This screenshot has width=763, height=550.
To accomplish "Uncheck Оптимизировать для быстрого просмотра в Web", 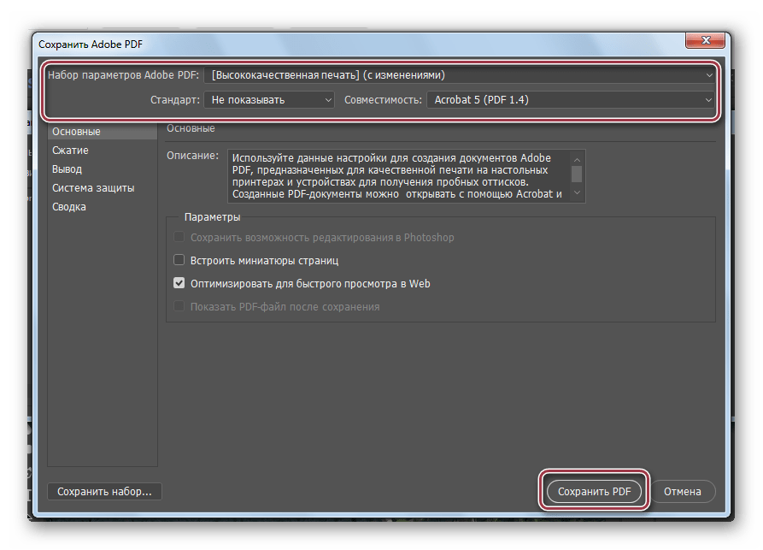I will coord(179,284).
